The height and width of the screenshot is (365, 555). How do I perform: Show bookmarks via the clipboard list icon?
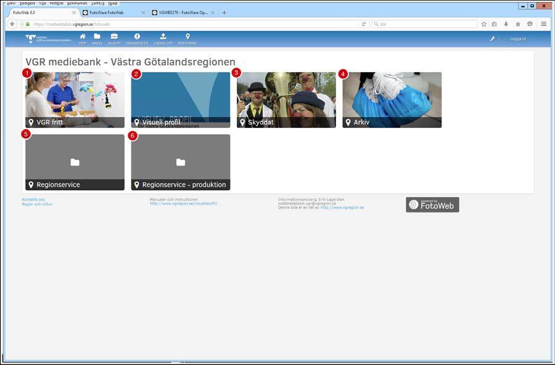click(x=495, y=24)
